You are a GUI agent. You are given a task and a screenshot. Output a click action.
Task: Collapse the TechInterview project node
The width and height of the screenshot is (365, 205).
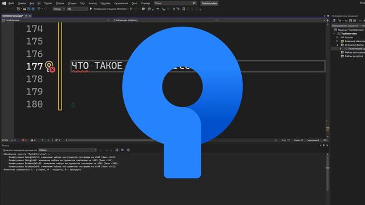(x=334, y=34)
